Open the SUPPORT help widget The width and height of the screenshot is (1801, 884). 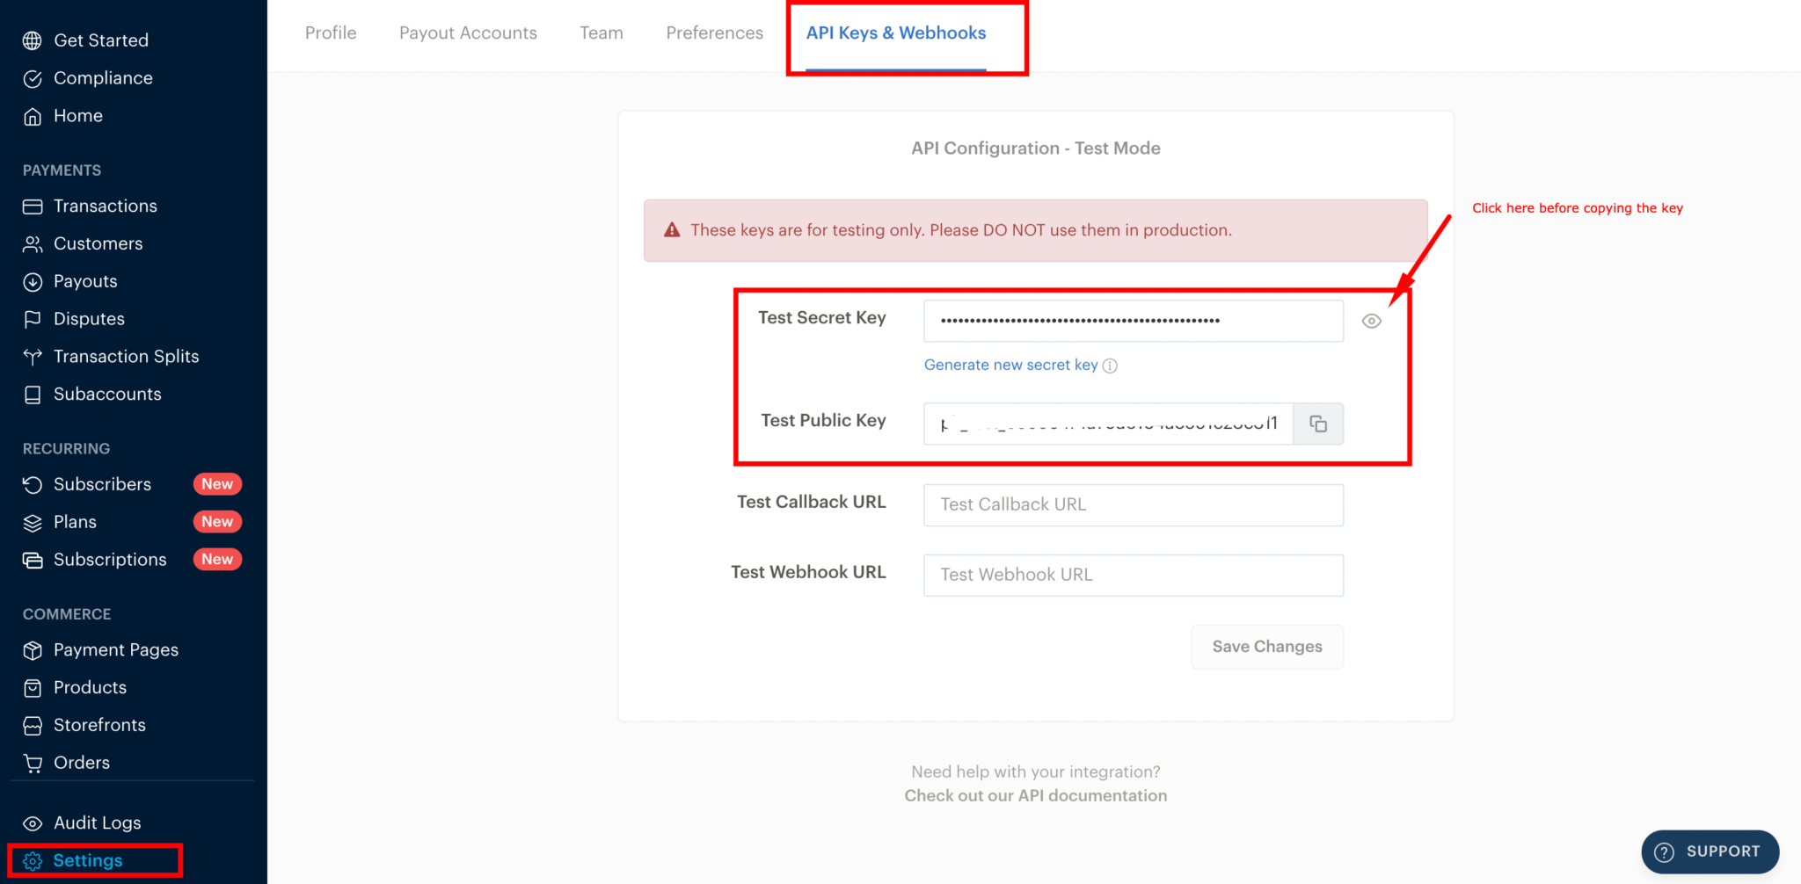[x=1707, y=851]
